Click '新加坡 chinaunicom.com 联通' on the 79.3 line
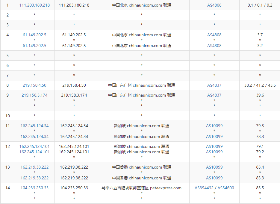 point(141,126)
